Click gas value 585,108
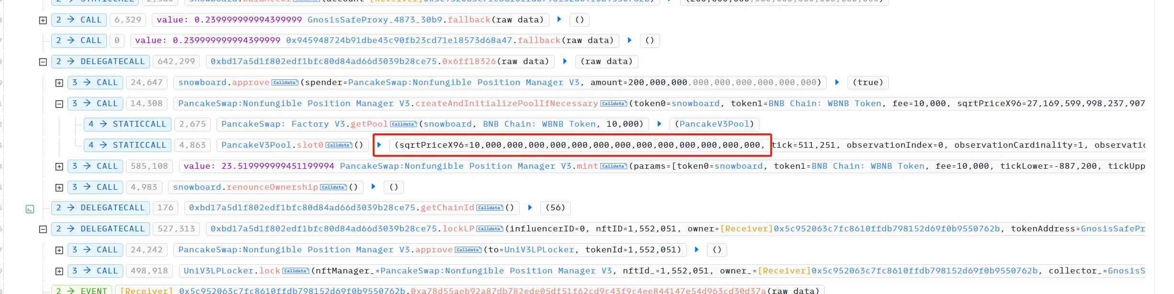 point(149,166)
